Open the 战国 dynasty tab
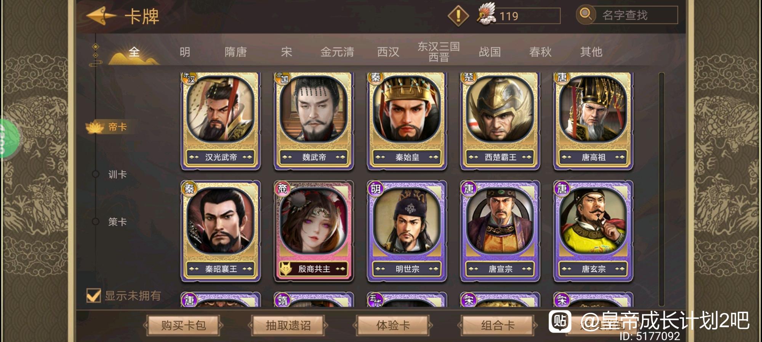 click(x=490, y=52)
